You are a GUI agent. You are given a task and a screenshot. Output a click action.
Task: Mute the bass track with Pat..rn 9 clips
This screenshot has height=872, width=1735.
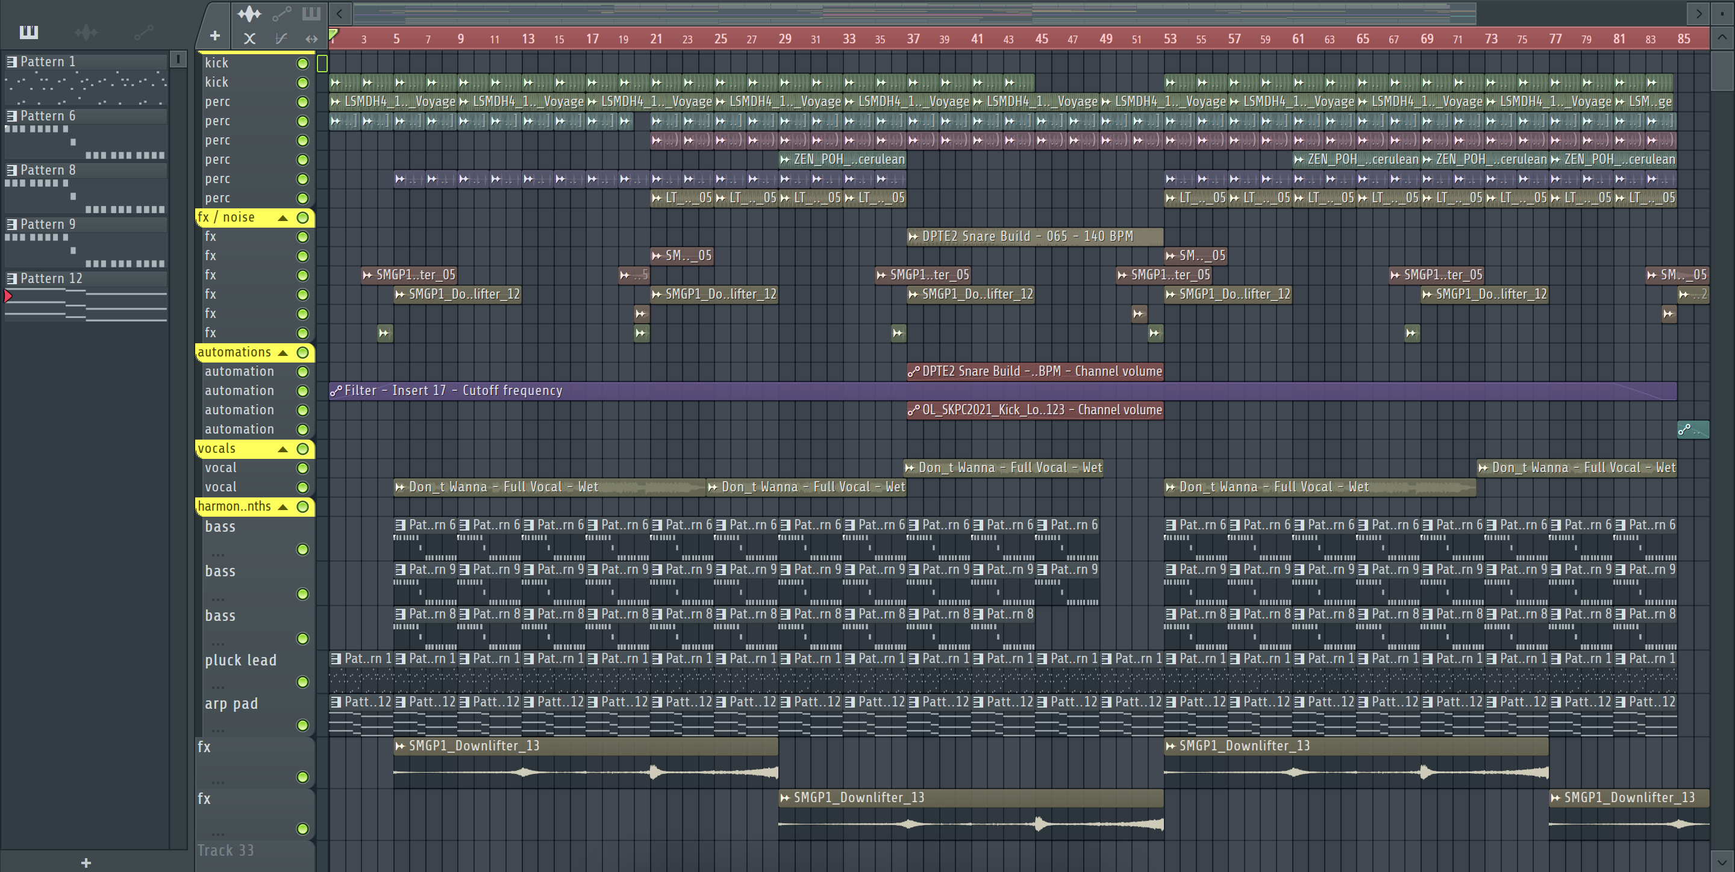point(303,594)
